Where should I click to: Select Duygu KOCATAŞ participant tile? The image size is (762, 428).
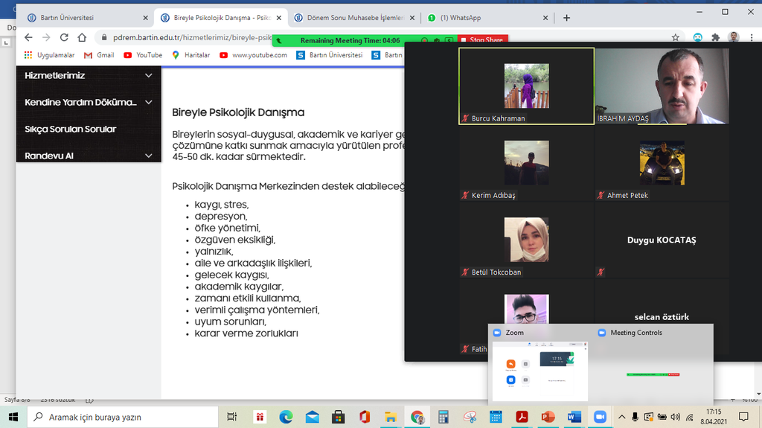click(x=662, y=240)
